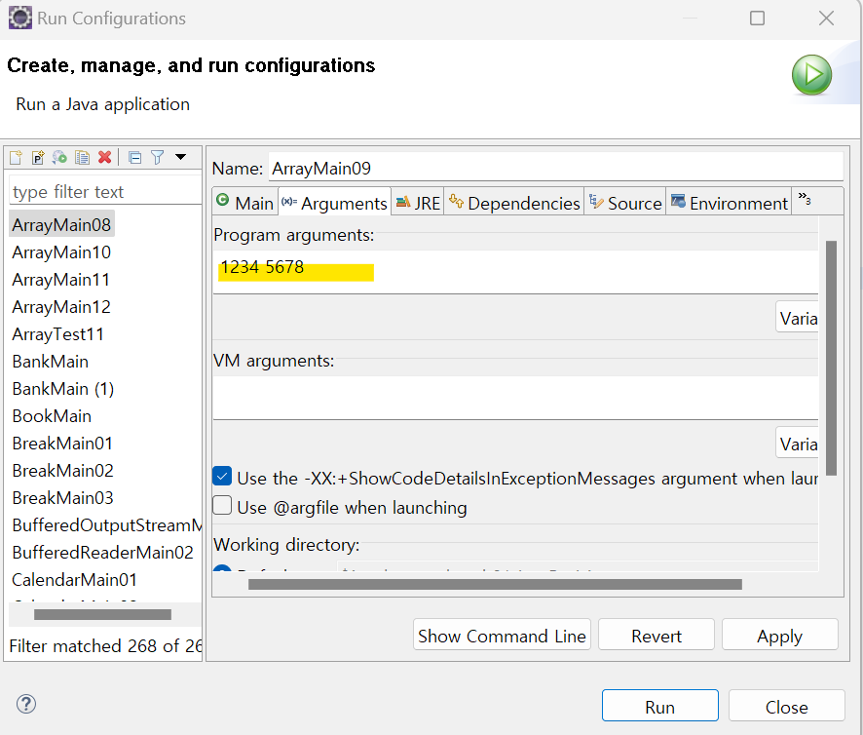Click the New prototype configuration icon
Image resolution: width=863 pixels, height=735 pixels.
[37, 158]
